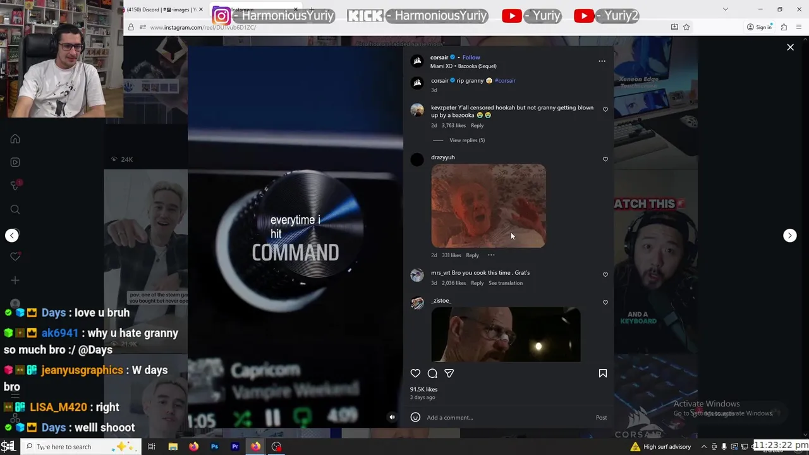Open Messages icon with notification badge
The image size is (809, 455).
15,185
